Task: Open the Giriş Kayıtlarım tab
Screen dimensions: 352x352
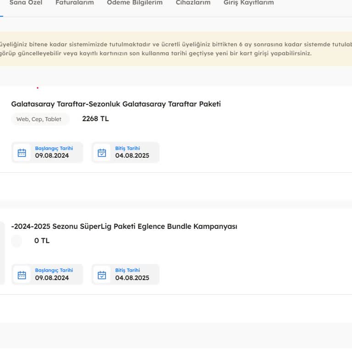Action: coord(249,3)
